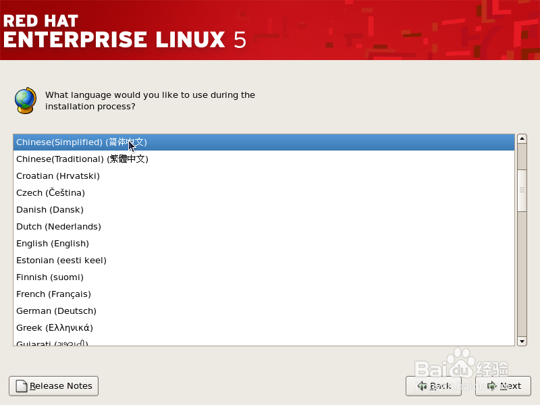Screen dimensions: 540x405
Task: Click the document icon on Release Notes button
Action: [22, 385]
